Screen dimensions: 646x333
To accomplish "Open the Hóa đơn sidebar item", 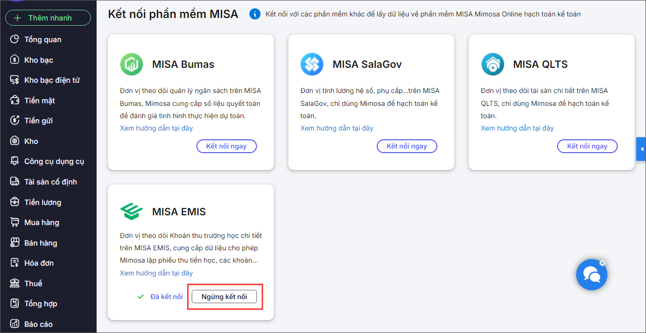I will pos(39,263).
